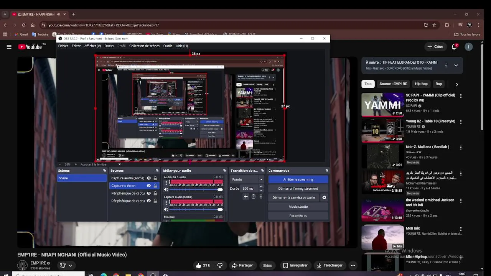This screenshot has height=276, width=491.
Task: Click Démarrer la caméra virtuelle
Action: [x=293, y=197]
